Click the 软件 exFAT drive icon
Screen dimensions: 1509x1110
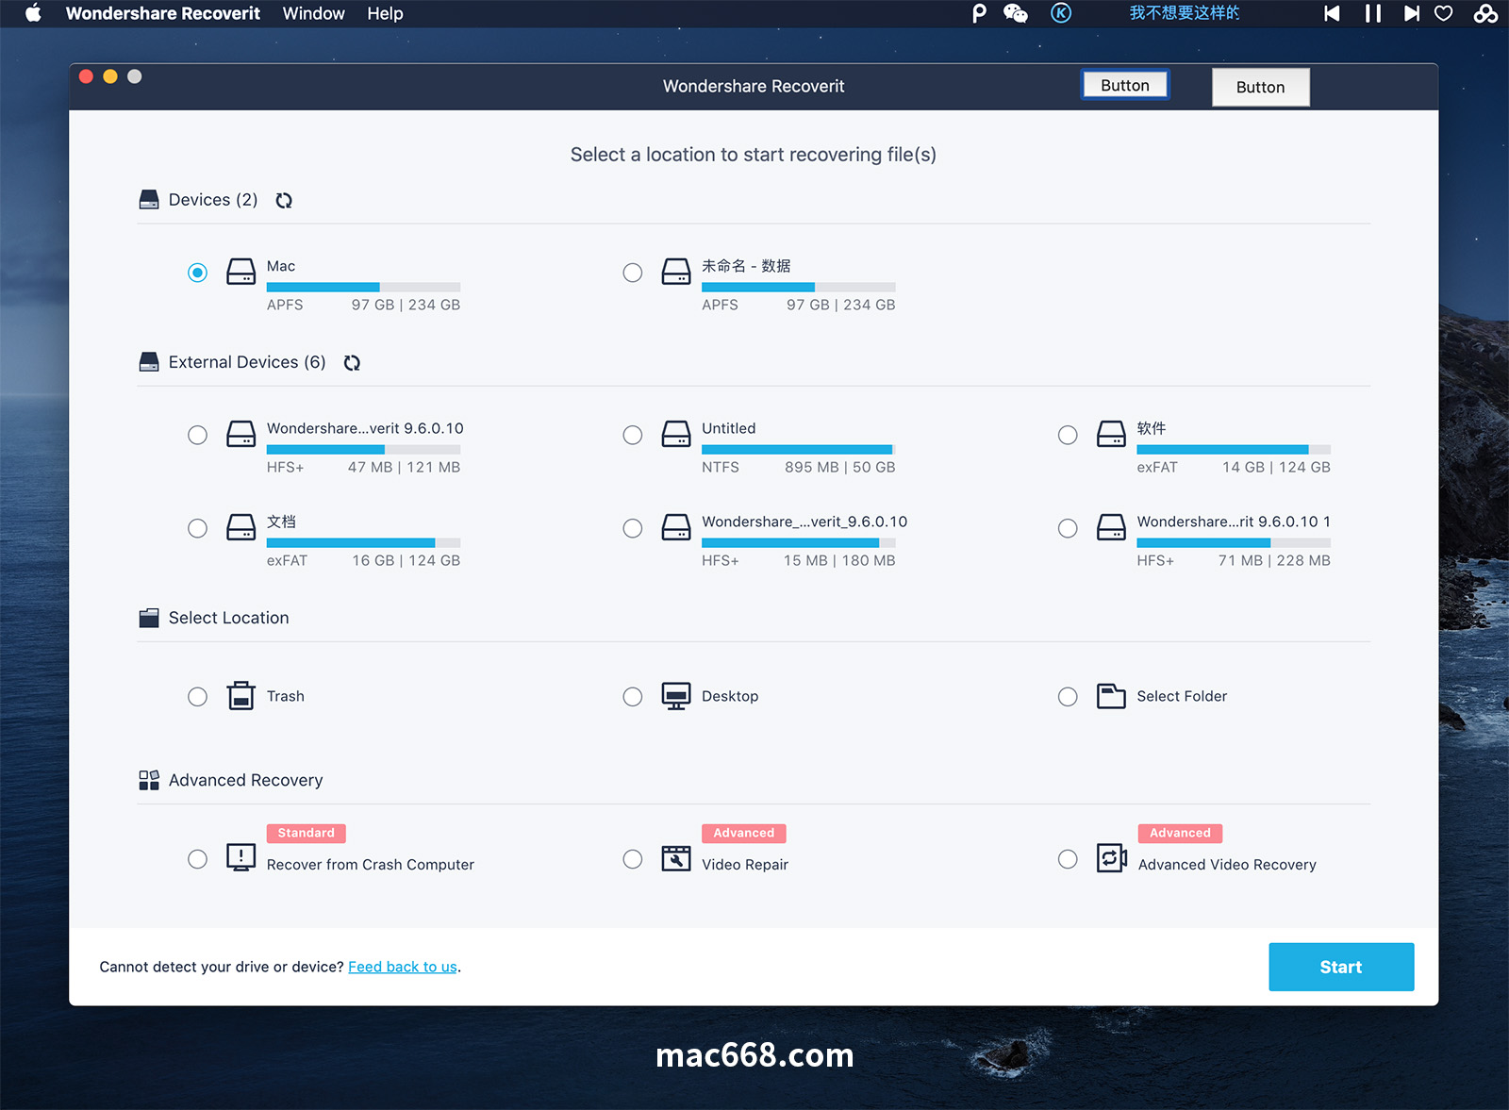(x=1111, y=435)
